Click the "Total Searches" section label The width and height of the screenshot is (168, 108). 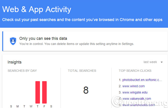pos(82,71)
